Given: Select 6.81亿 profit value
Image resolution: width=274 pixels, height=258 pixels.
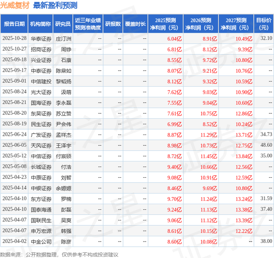Looking at the screenshot, I should [x=175, y=49].
